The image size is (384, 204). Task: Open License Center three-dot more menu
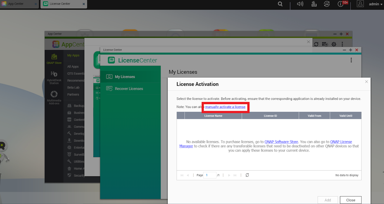click(351, 60)
